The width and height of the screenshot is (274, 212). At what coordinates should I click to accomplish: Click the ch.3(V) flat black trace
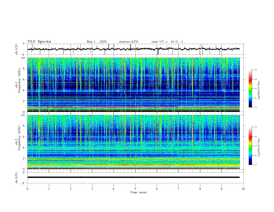133,177
